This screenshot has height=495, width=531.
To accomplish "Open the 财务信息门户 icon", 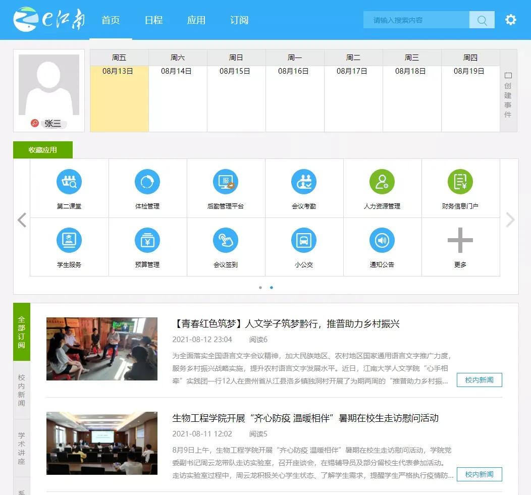I will pos(460,188).
